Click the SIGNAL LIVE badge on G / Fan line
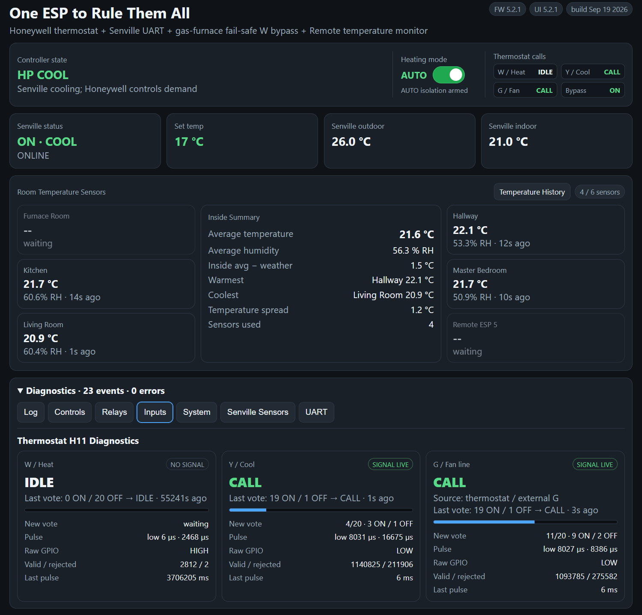This screenshot has height=615, width=642. point(595,464)
